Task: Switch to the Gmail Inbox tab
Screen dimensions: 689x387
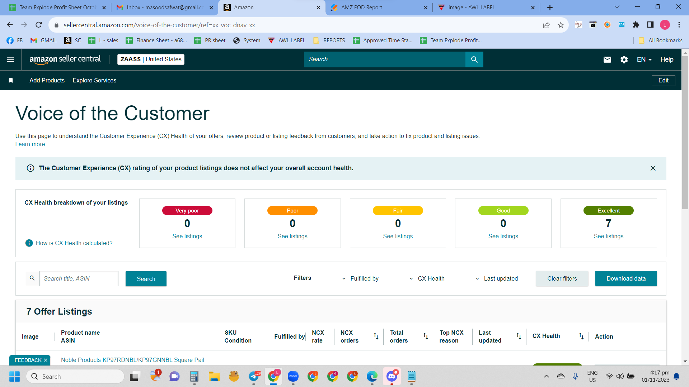Action: point(165,8)
